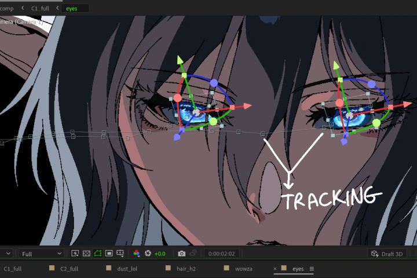Screen dimensions: 417x278
Task: Click green Y scale square on left gizmo
Action: pos(184,75)
